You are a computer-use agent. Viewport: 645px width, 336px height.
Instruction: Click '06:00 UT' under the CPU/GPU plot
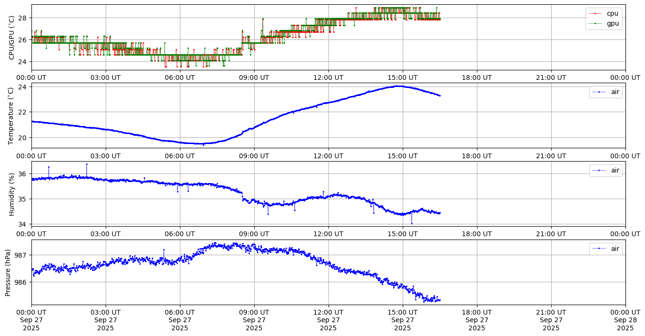point(180,77)
